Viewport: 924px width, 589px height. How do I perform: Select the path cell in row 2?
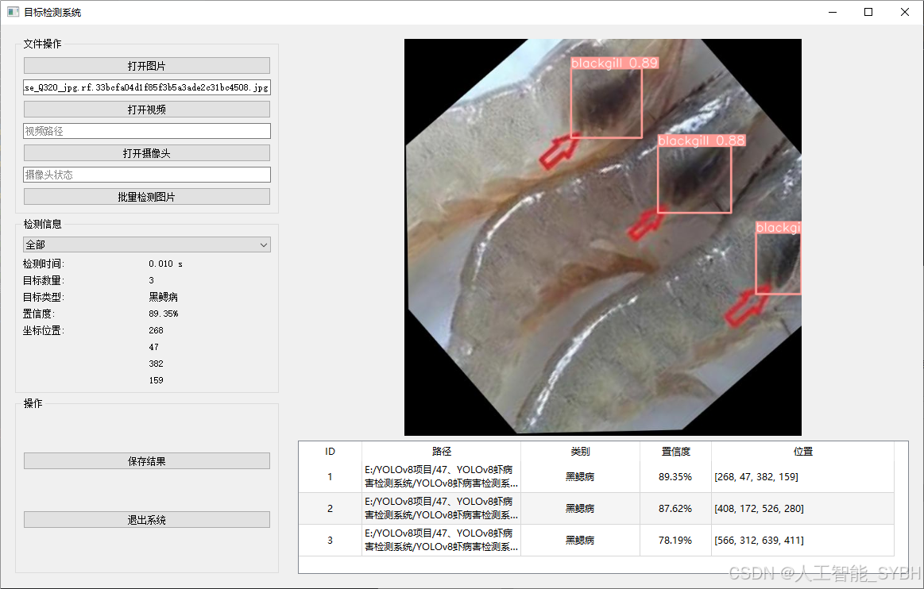(x=442, y=508)
